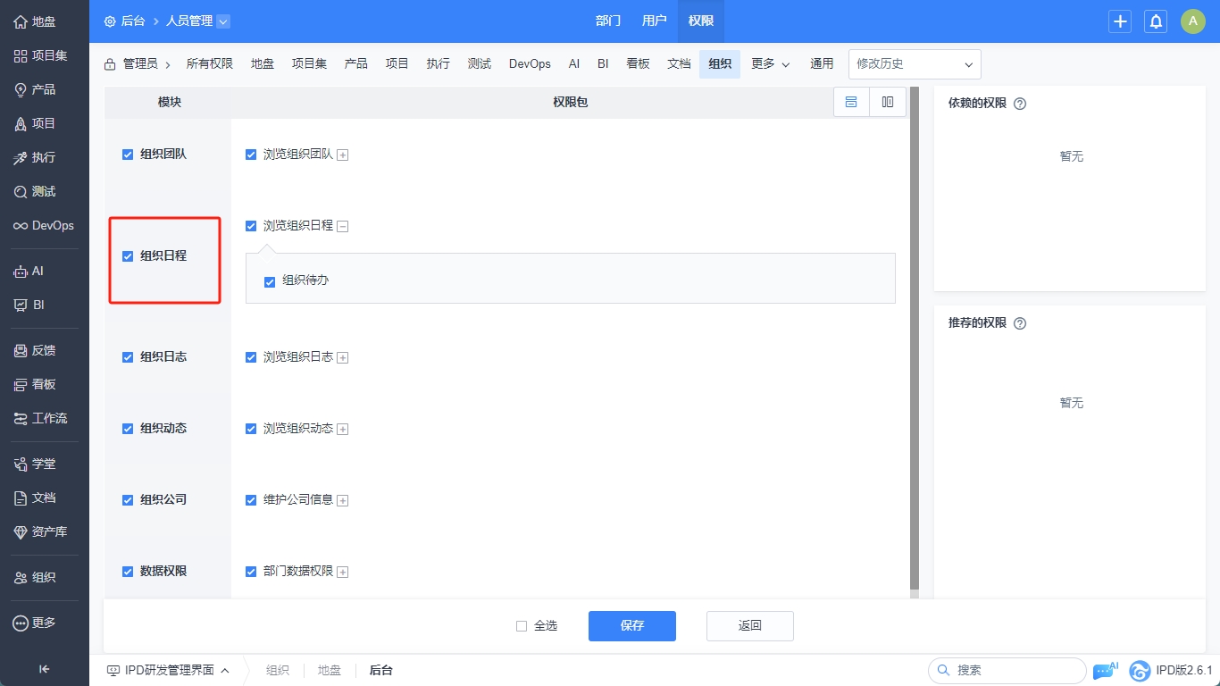Switch to vertical column layout view icon

pos(888,102)
